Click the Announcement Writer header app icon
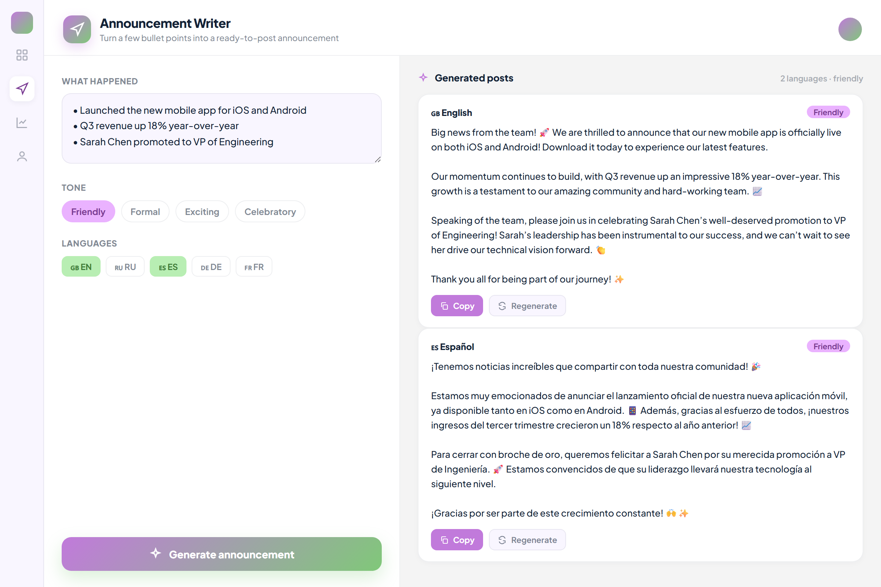 pos(77,29)
